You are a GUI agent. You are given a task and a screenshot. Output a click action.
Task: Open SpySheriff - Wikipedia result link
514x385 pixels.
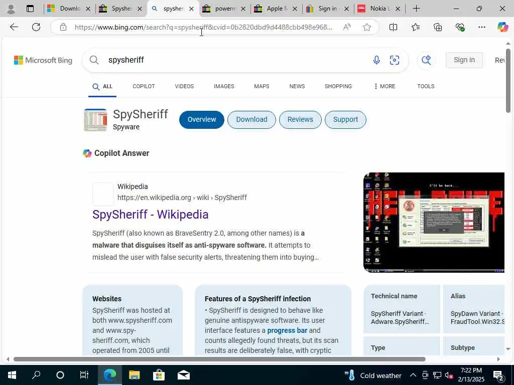[x=150, y=215]
